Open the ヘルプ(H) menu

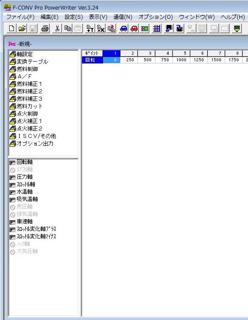point(233,17)
